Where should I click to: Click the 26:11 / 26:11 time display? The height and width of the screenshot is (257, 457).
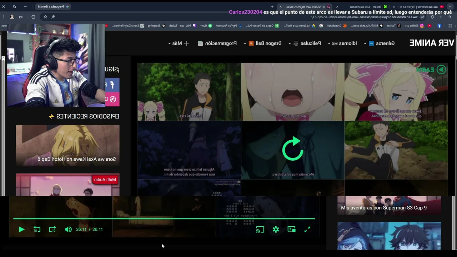coord(89,230)
